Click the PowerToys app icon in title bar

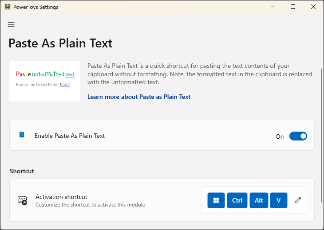coord(8,7)
